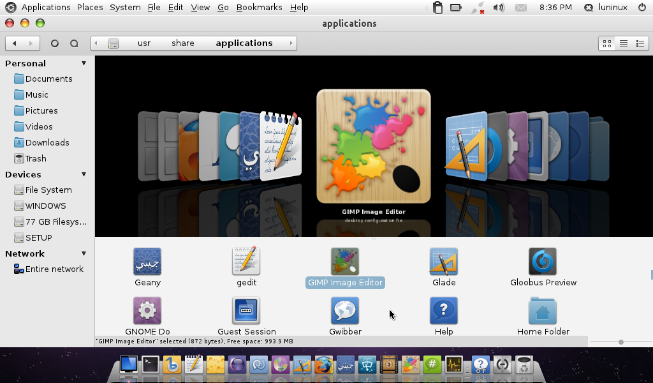Image resolution: width=653 pixels, height=383 pixels.
Task: Collapse the Personal sidebar section
Action: 84,63
